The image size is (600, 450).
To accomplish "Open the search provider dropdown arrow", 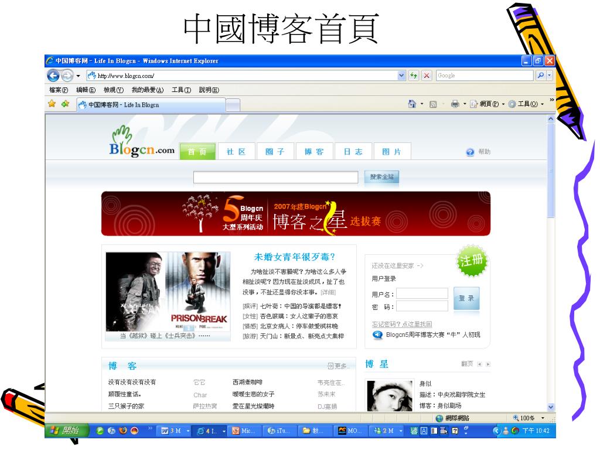I will [x=550, y=76].
